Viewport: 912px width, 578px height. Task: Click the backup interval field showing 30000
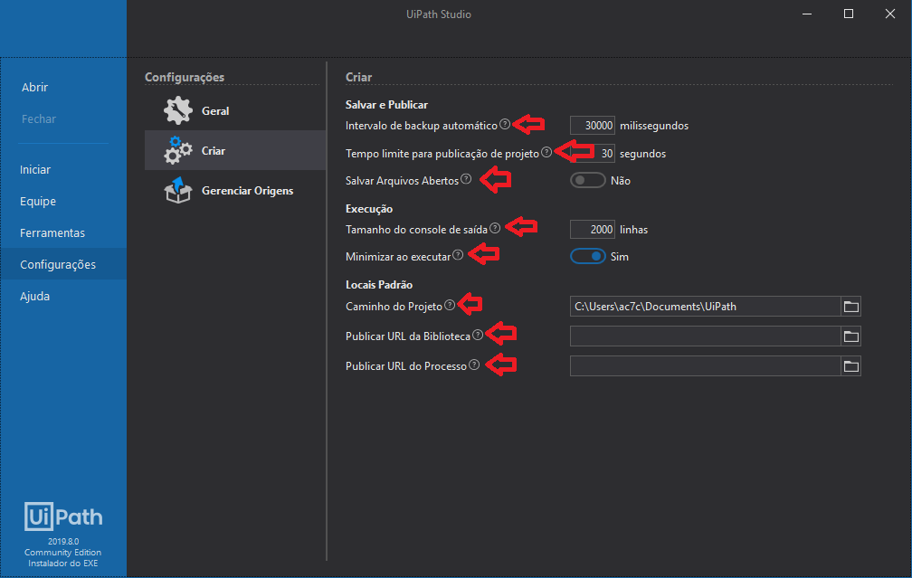(592, 126)
